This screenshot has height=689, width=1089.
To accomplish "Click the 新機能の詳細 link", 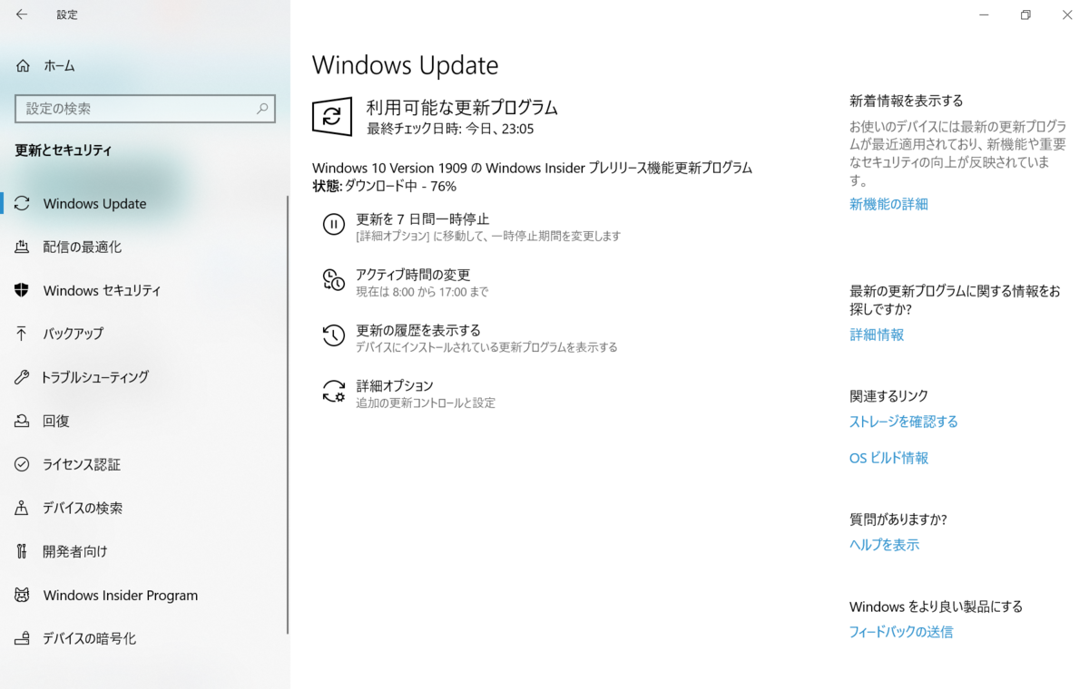I will pos(888,204).
